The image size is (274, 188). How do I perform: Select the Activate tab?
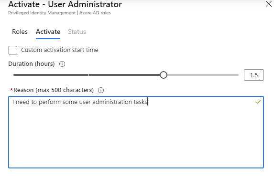[x=48, y=32]
